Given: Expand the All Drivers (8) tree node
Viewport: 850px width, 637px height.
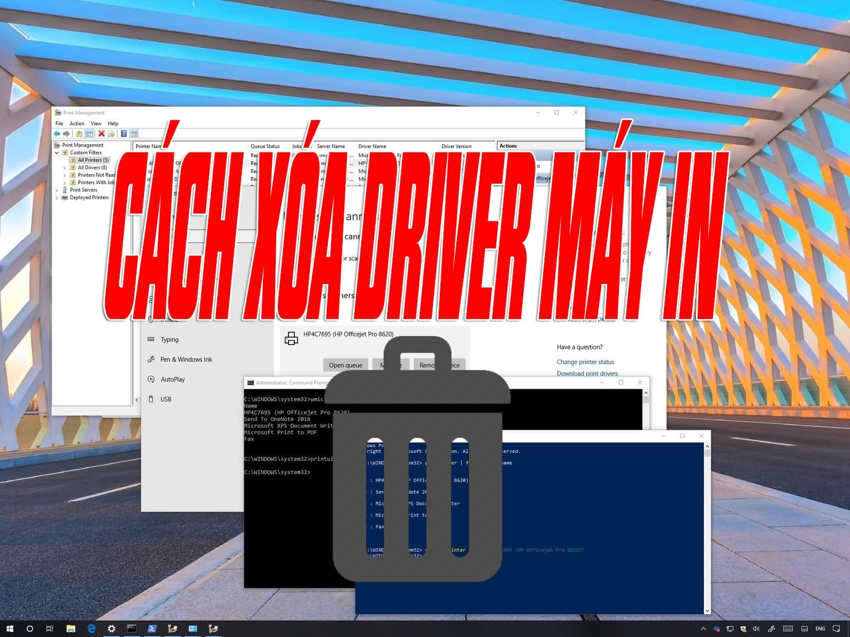Looking at the screenshot, I should point(65,168).
